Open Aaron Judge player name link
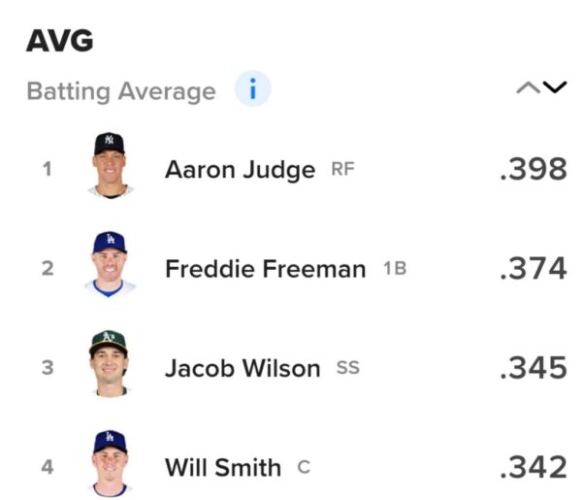The width and height of the screenshot is (582, 500). click(x=240, y=170)
